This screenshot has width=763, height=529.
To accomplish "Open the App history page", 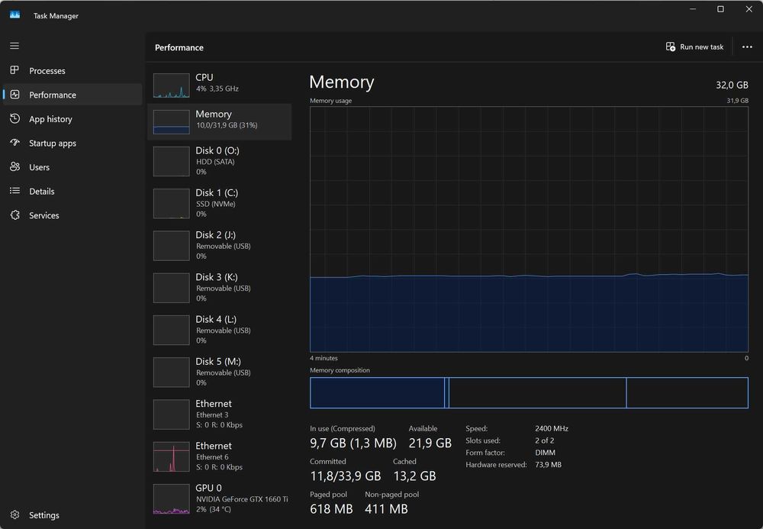I will (x=72, y=119).
